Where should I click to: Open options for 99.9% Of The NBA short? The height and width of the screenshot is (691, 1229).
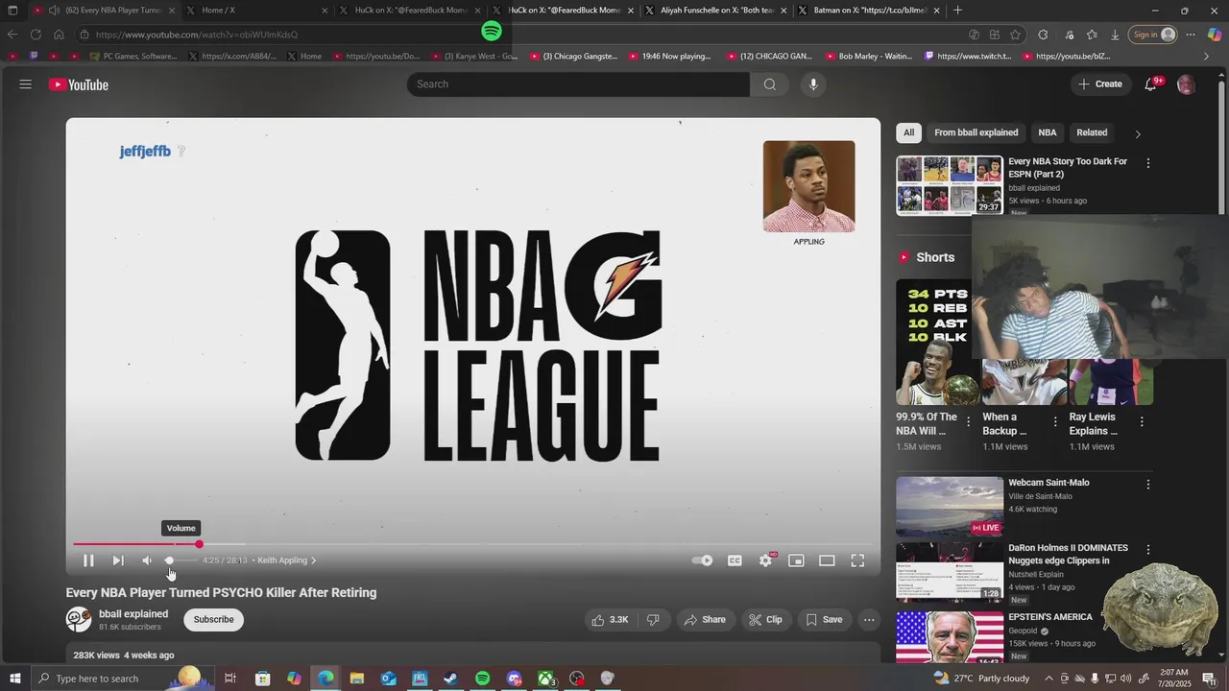(x=968, y=421)
